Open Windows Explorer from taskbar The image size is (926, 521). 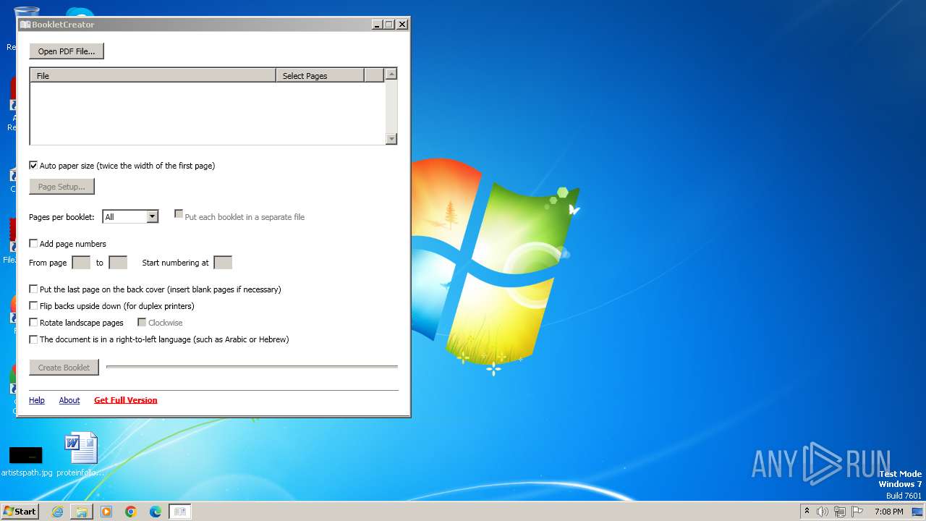pyautogui.click(x=82, y=512)
